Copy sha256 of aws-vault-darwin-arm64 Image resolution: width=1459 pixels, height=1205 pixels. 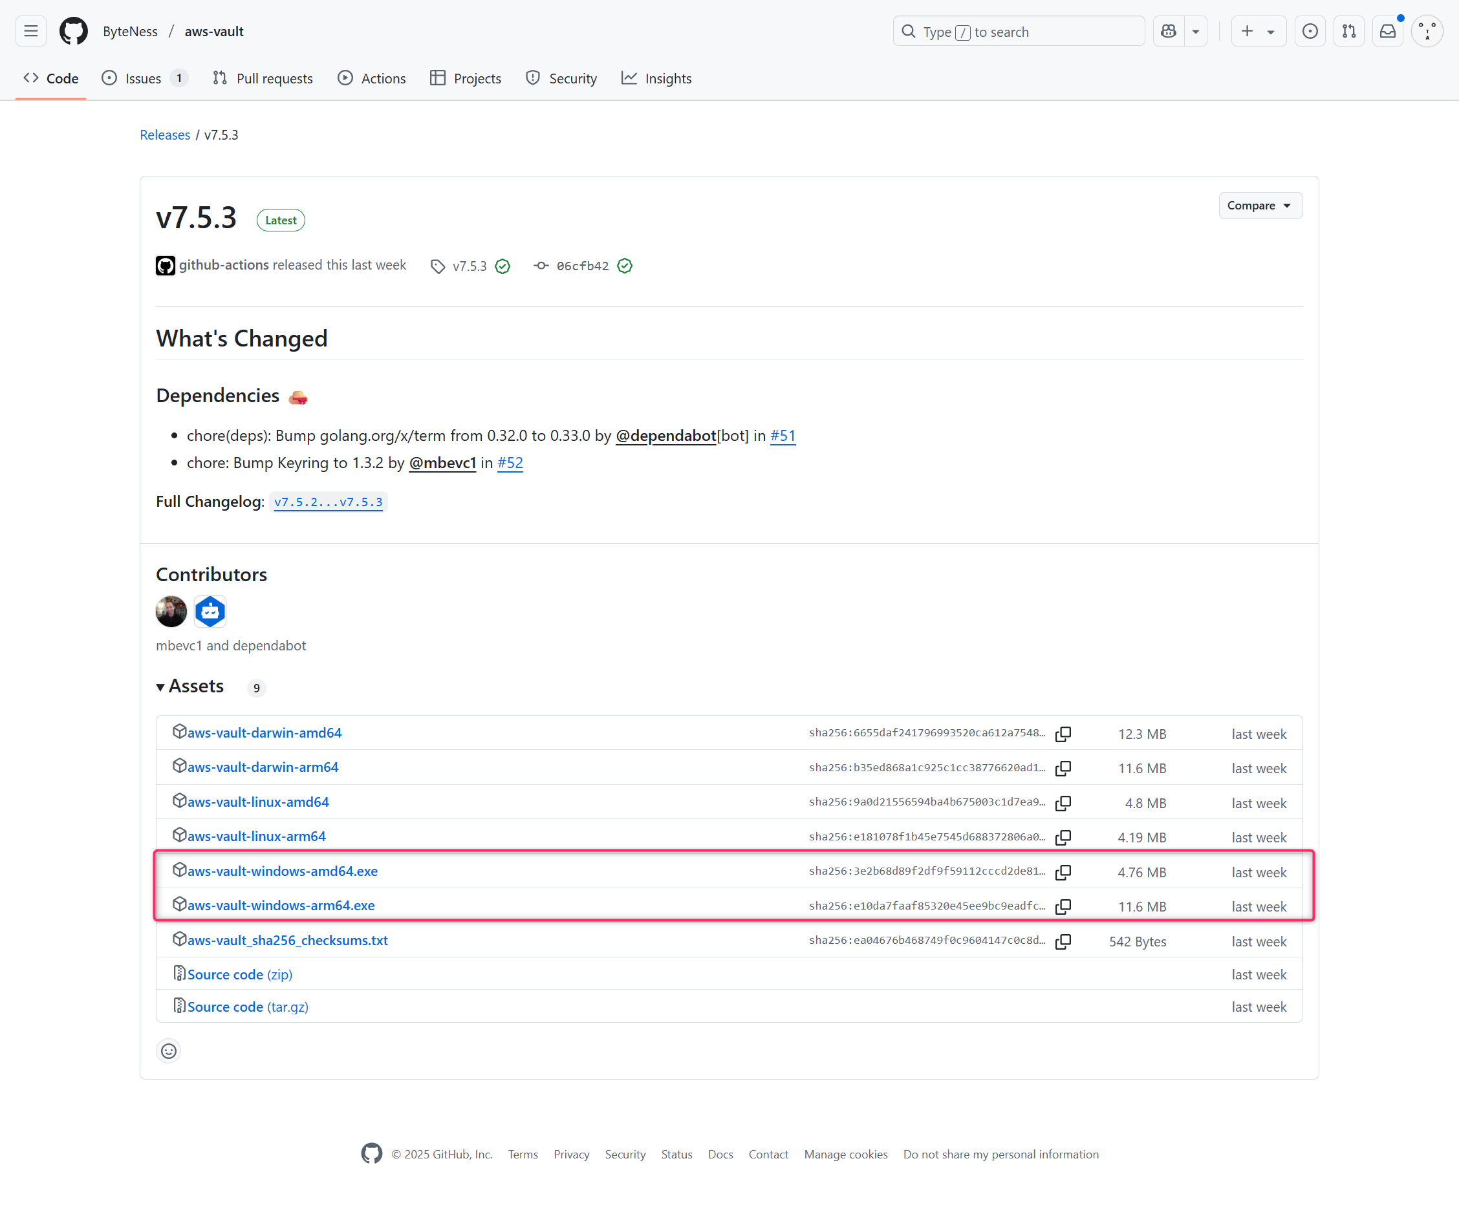pos(1063,769)
